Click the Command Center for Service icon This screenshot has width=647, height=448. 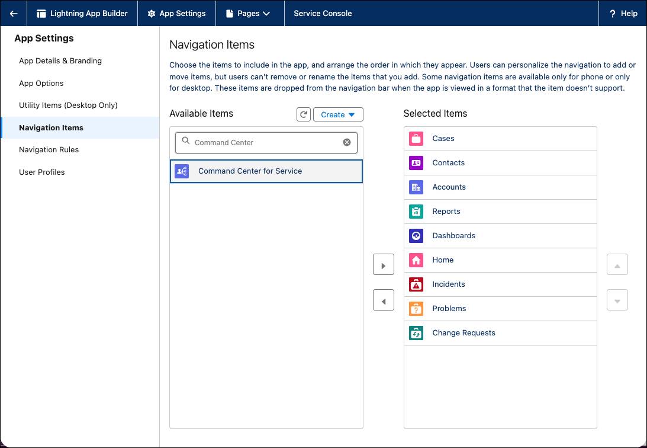(182, 171)
